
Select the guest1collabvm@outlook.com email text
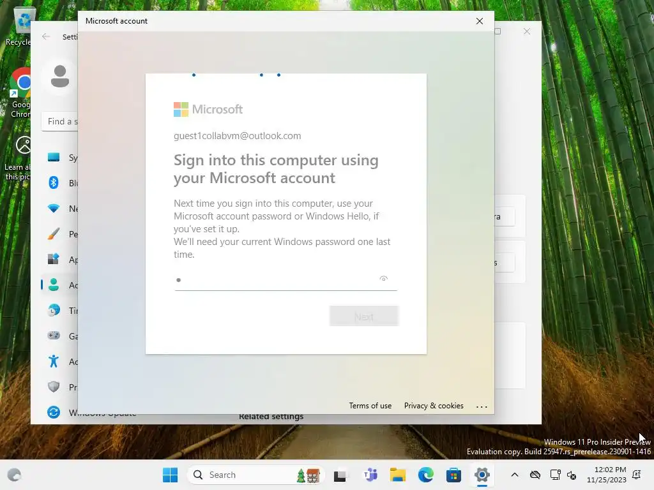point(238,136)
